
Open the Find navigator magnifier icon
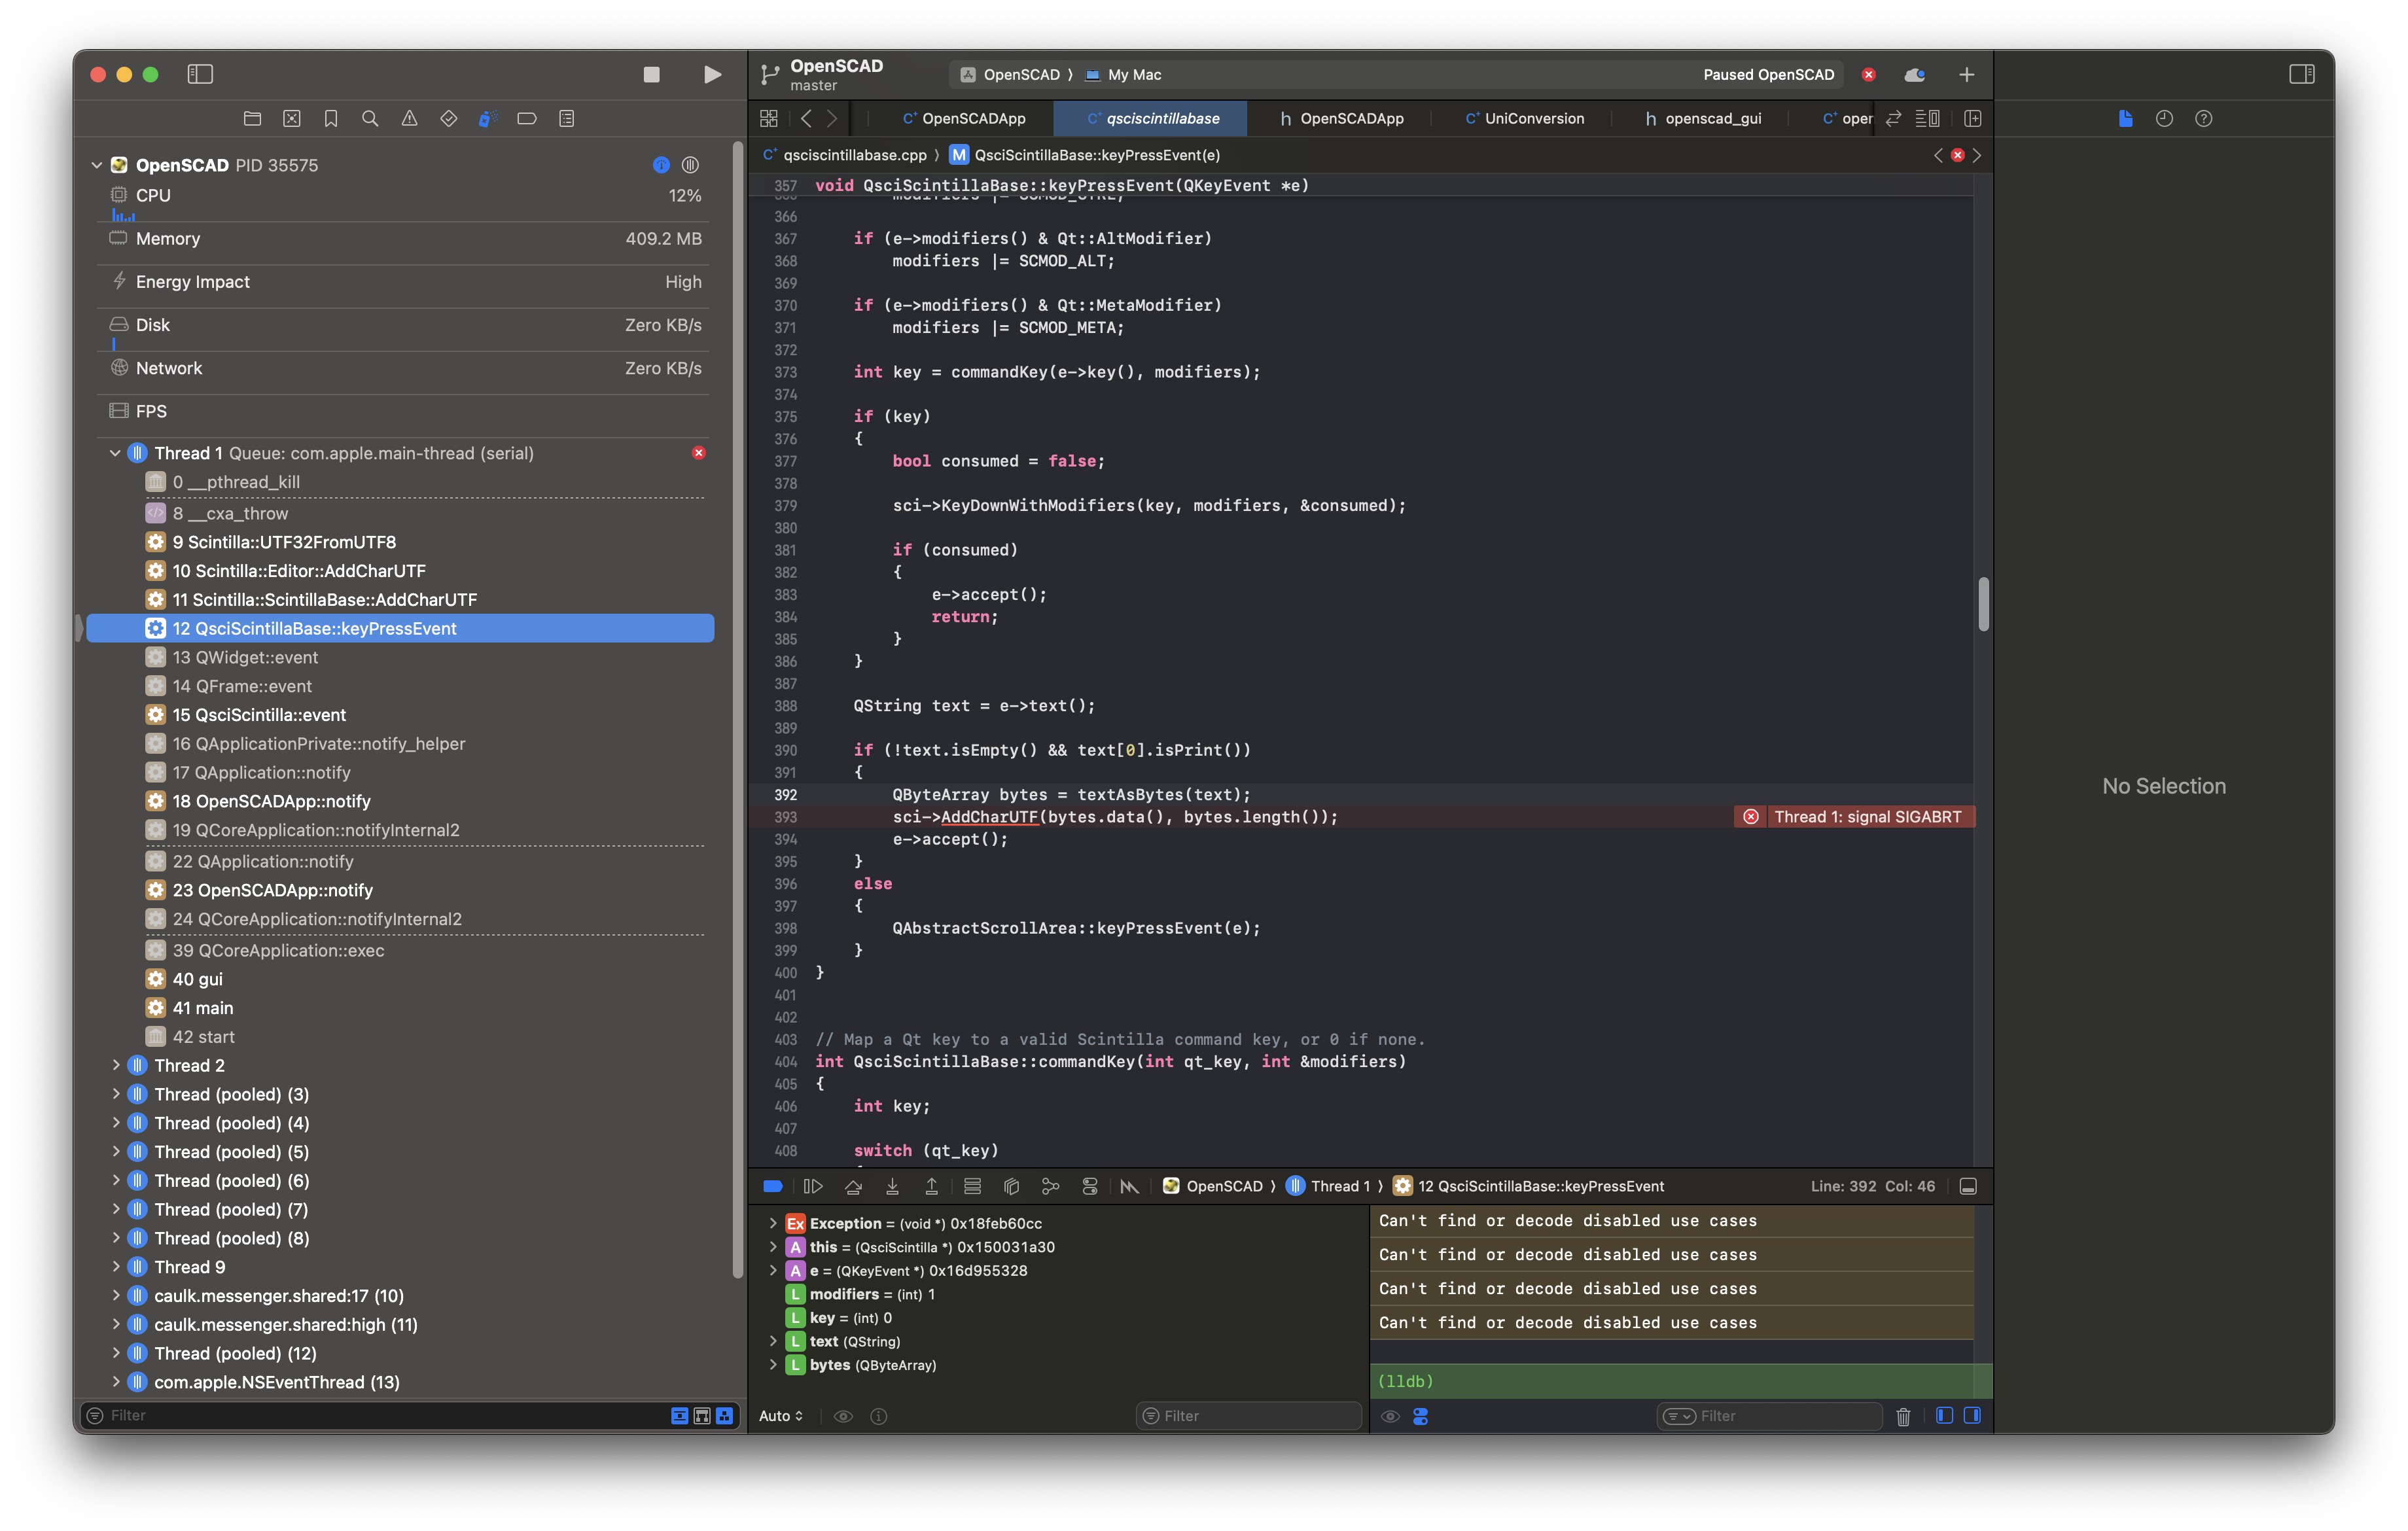coord(370,118)
